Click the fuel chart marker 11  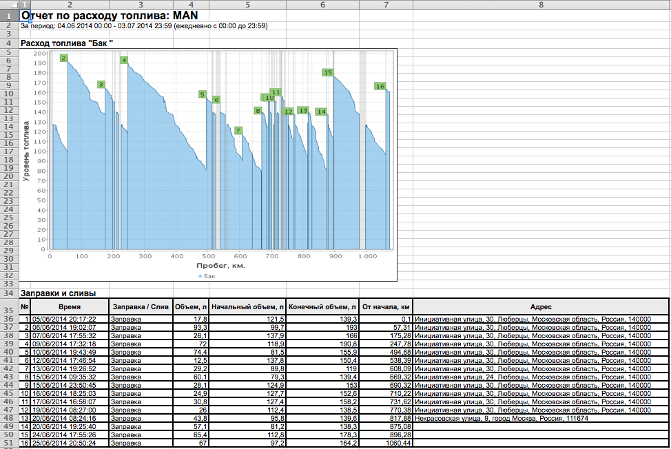point(276,92)
